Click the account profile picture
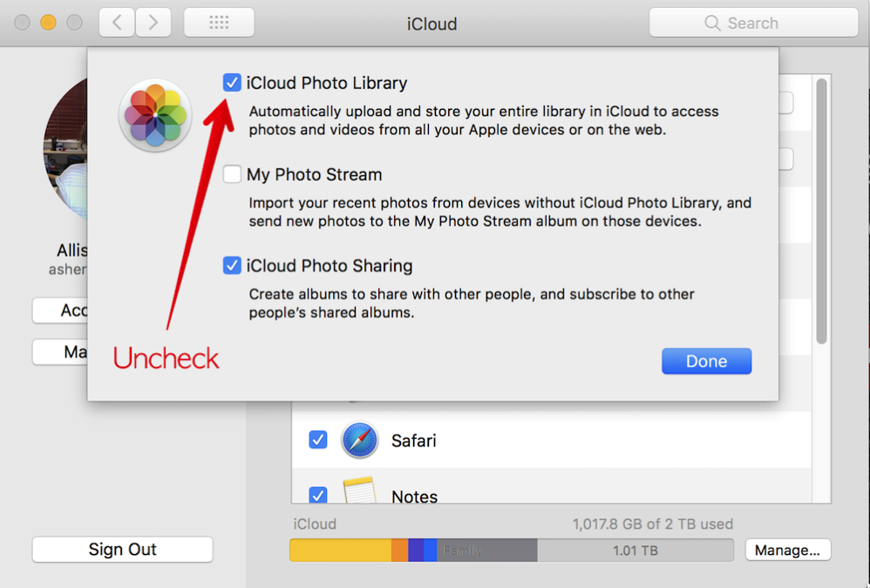Screen dimensions: 870x588 coord(65,148)
